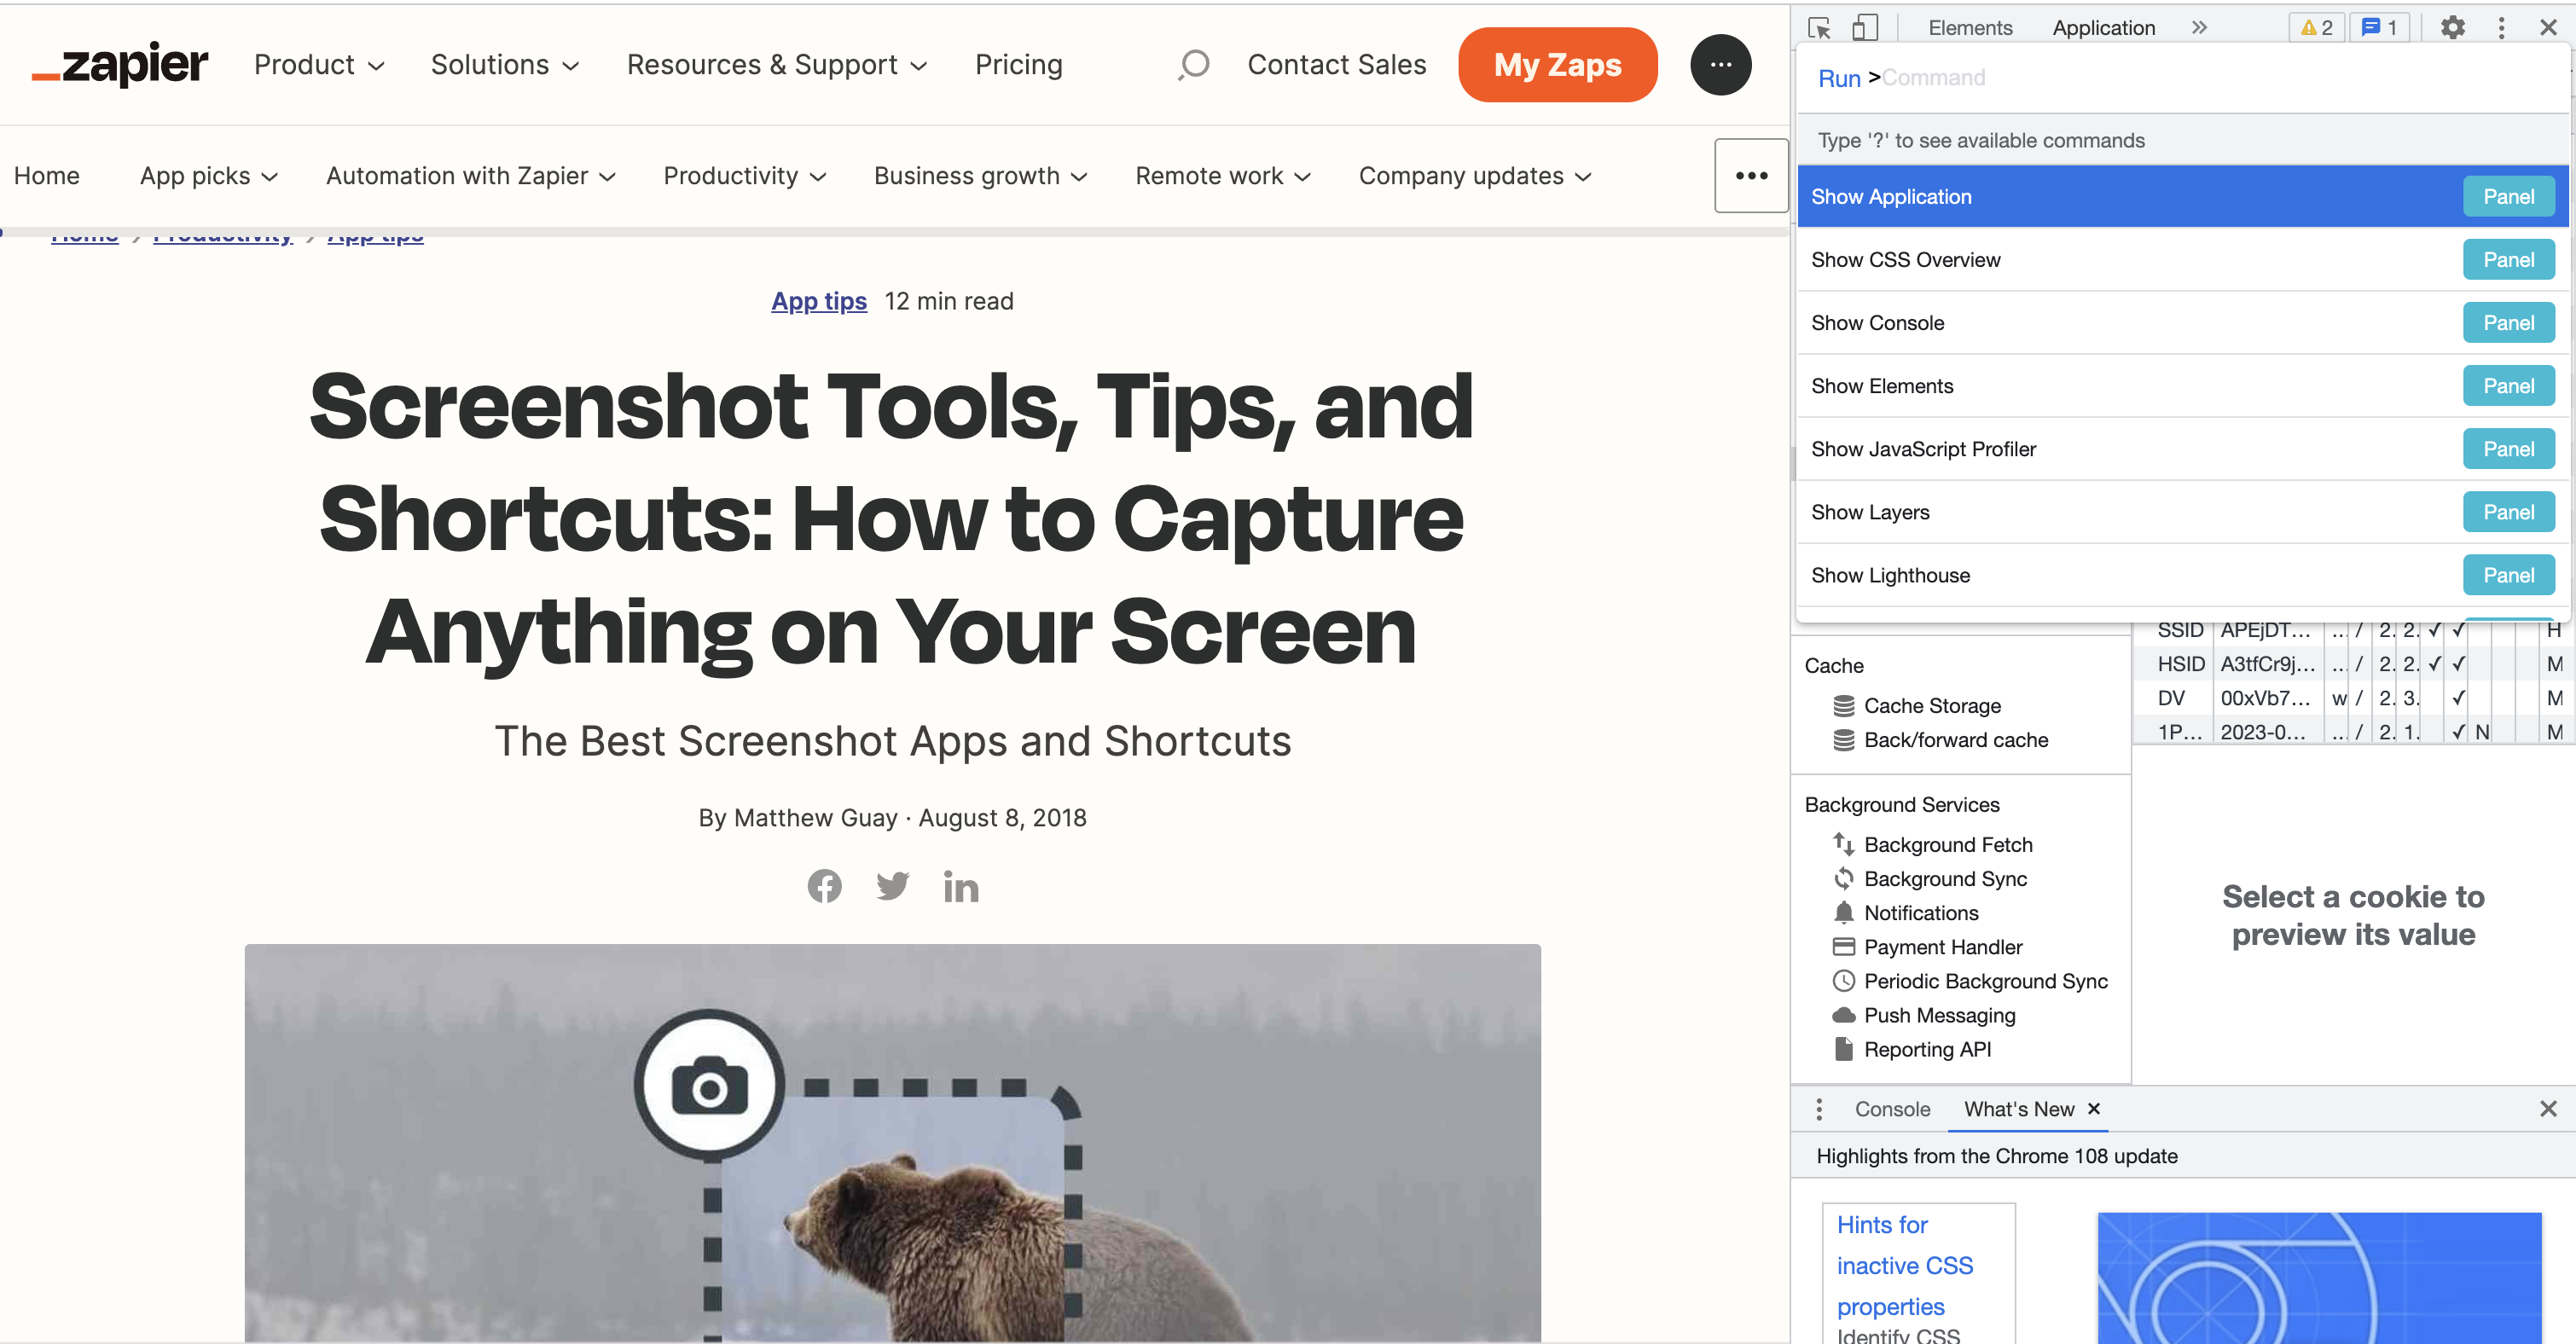Toggle the device toolbar icon
The width and height of the screenshot is (2576, 1344).
pyautogui.click(x=1865, y=28)
